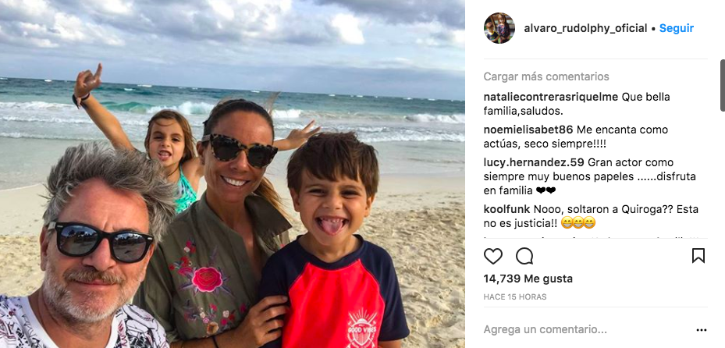Save the post with the bookmark icon
The height and width of the screenshot is (348, 725).
tap(698, 256)
